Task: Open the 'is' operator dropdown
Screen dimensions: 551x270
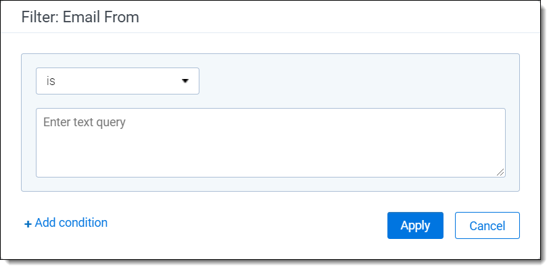Action: 117,81
